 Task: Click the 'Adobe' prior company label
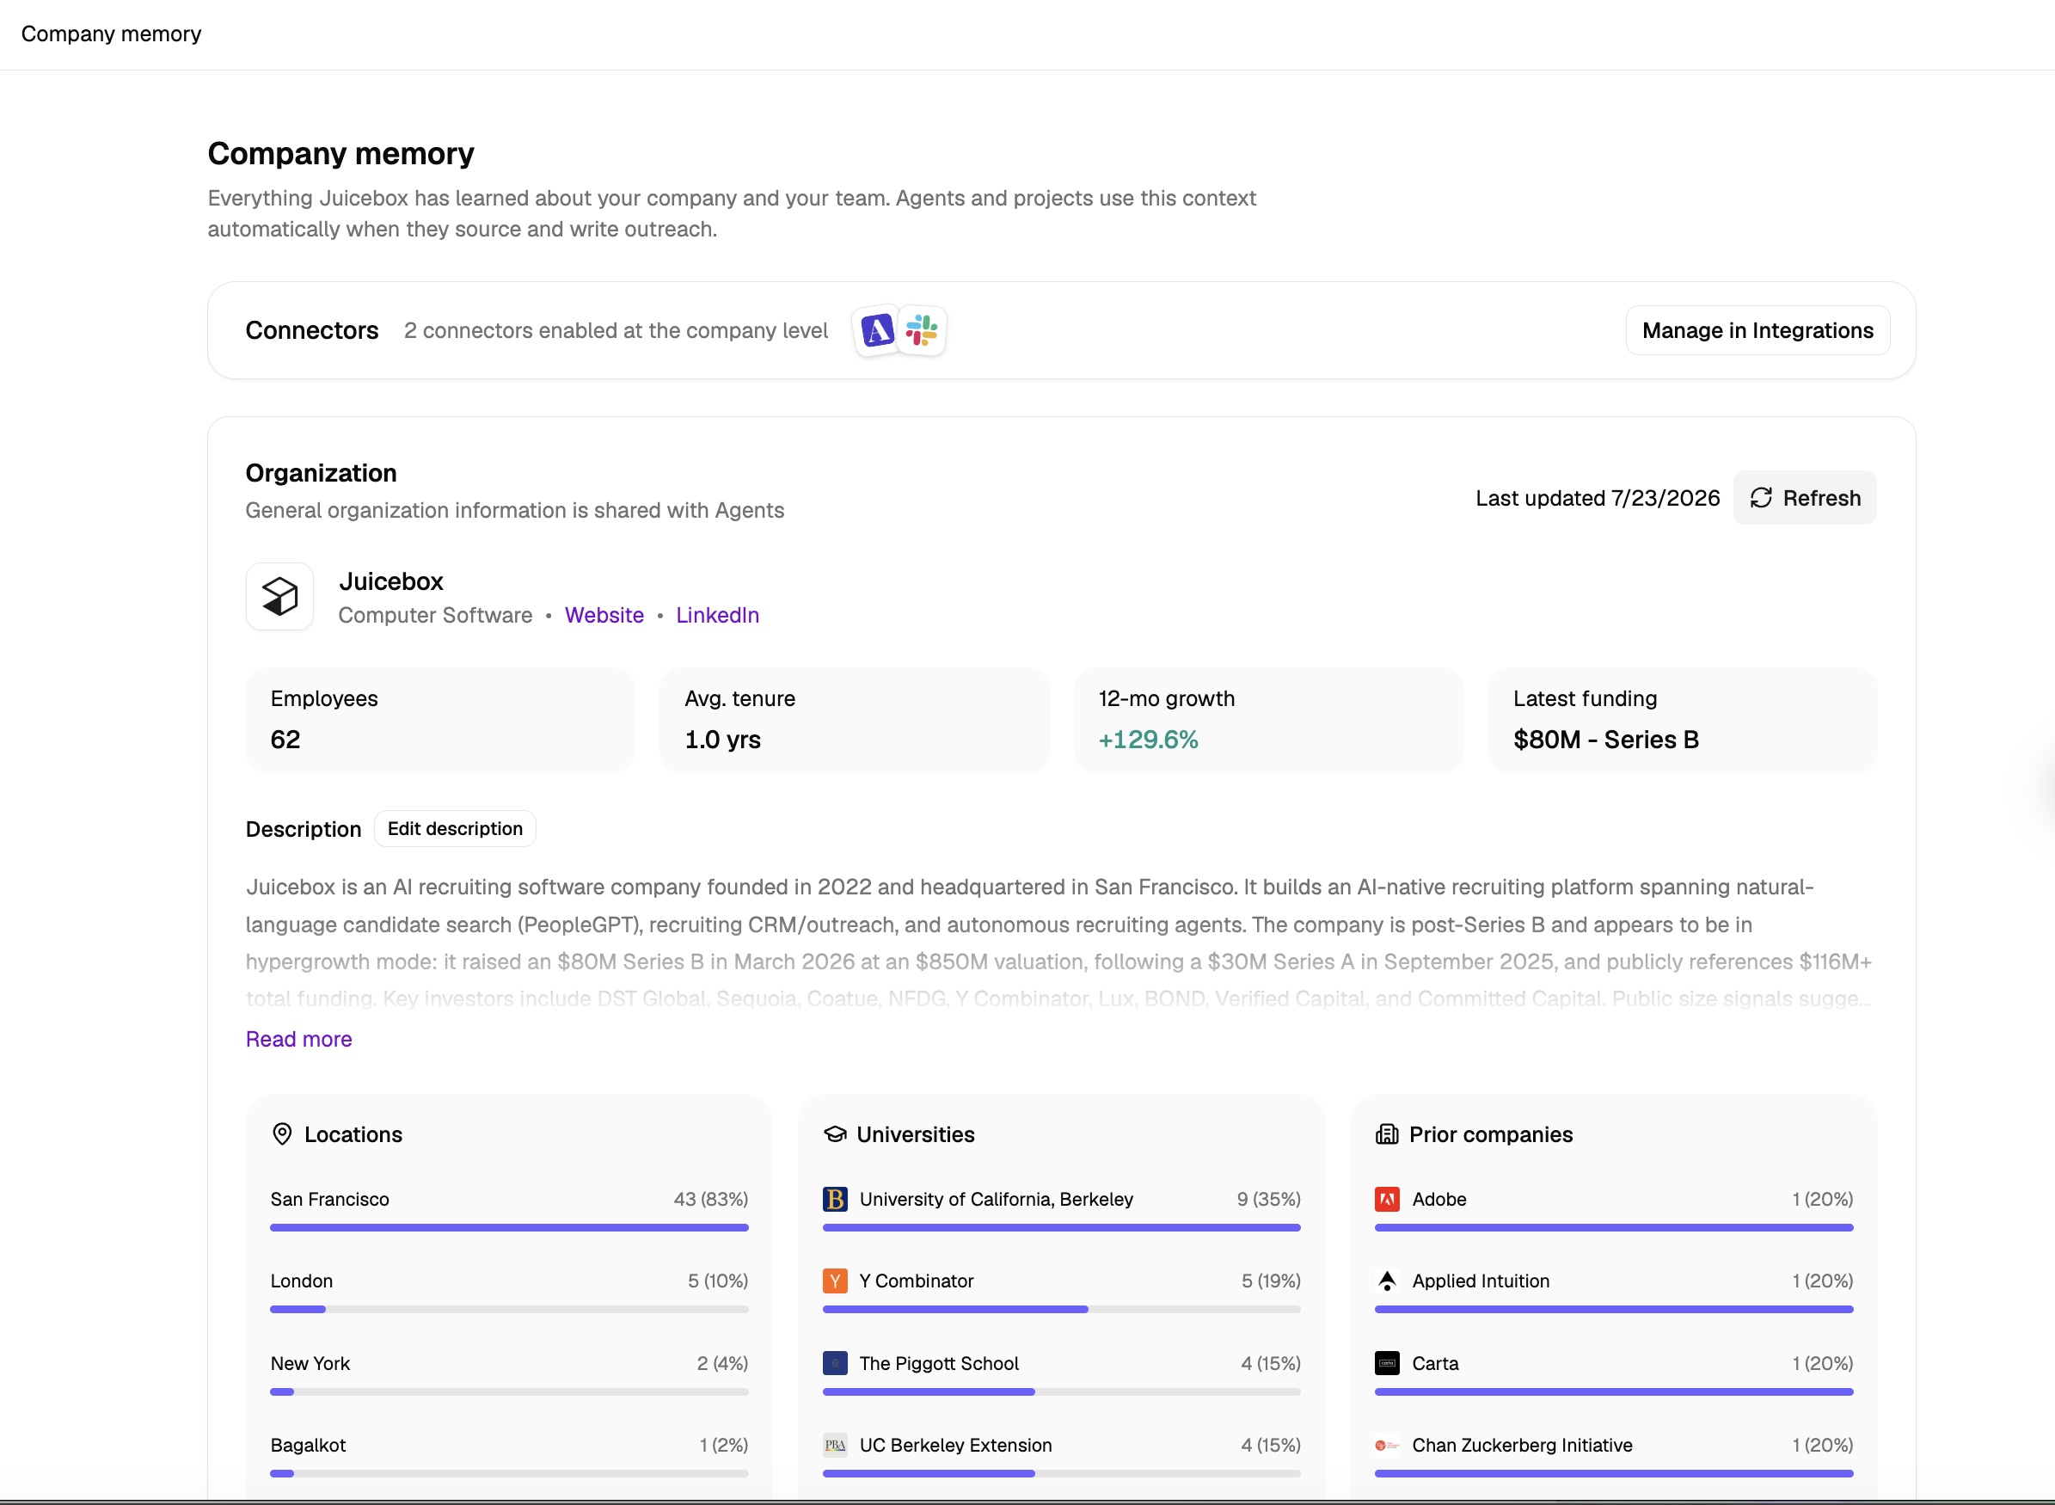[x=1439, y=1199]
